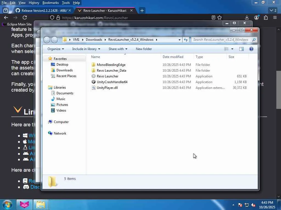Open Firefox extensions icon
281x210 pixels.
(266, 17)
